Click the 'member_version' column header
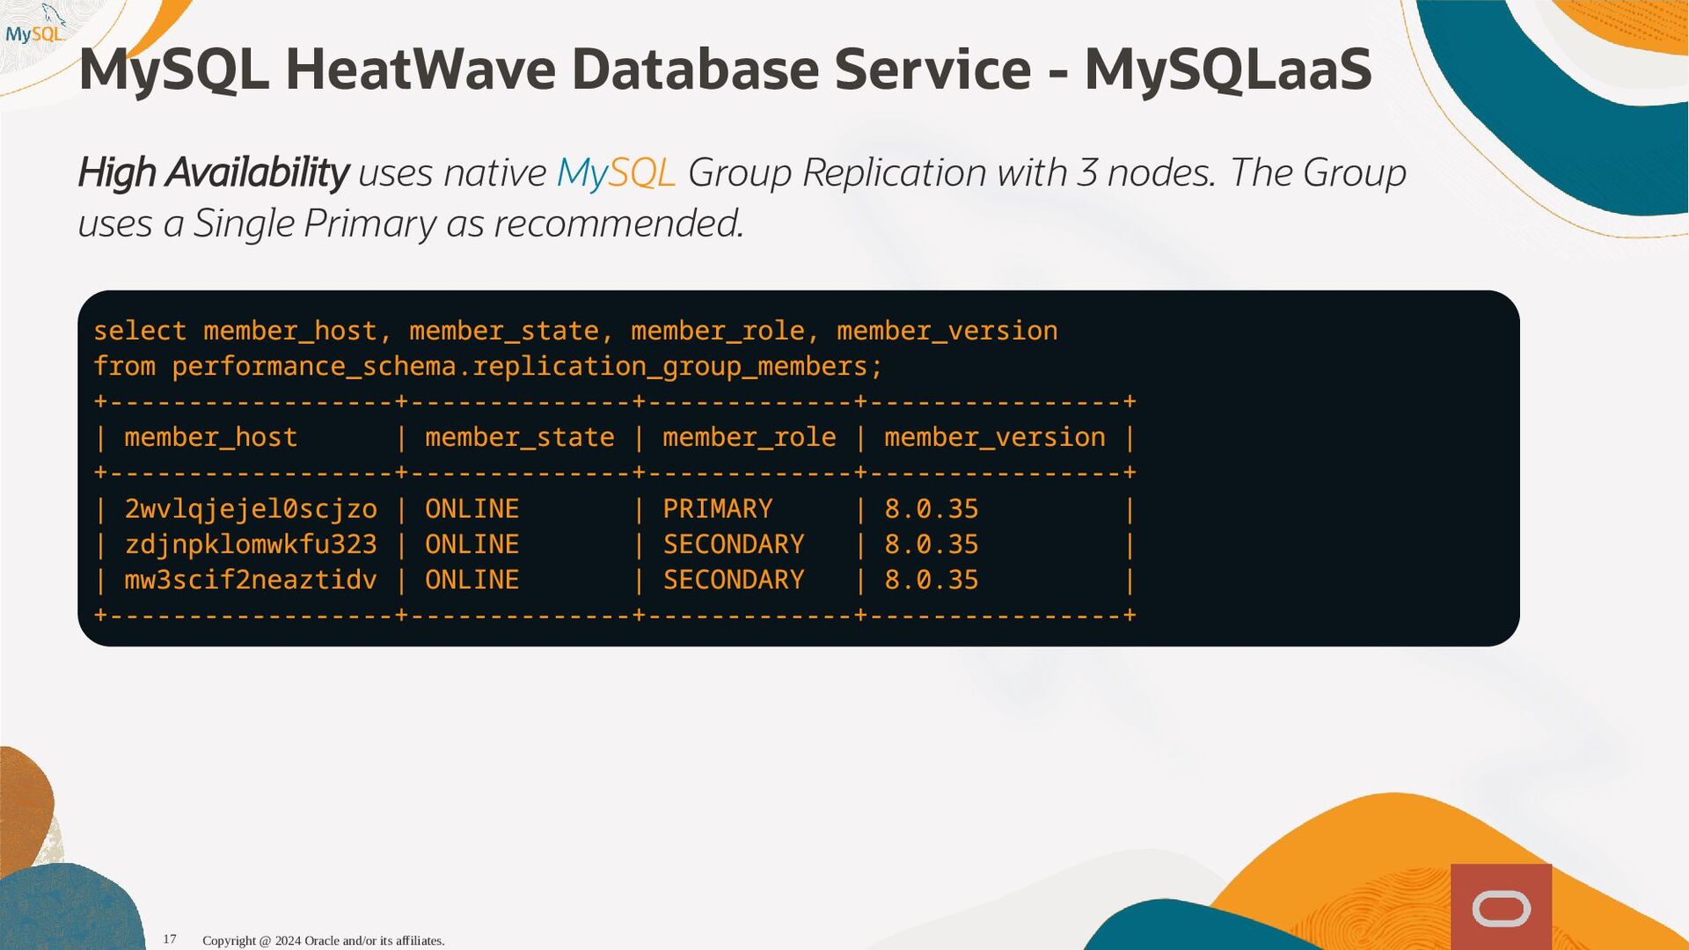 pyautogui.click(x=995, y=437)
